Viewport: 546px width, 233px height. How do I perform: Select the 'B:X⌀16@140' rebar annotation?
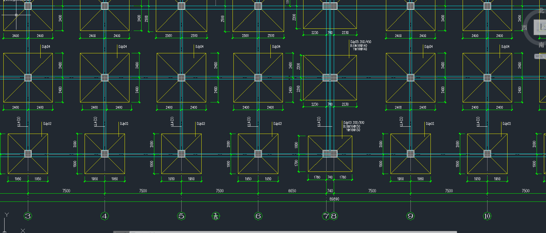point(359,45)
